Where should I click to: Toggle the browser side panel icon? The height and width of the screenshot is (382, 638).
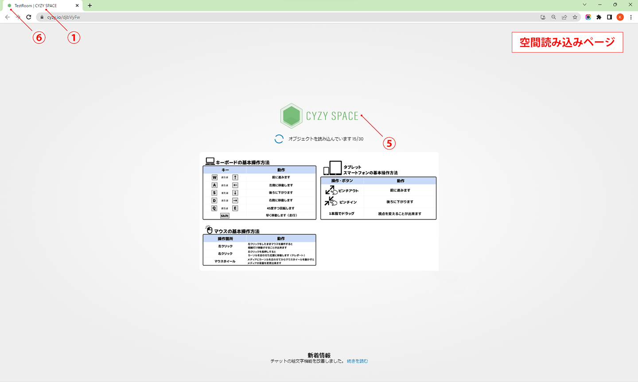click(x=610, y=17)
